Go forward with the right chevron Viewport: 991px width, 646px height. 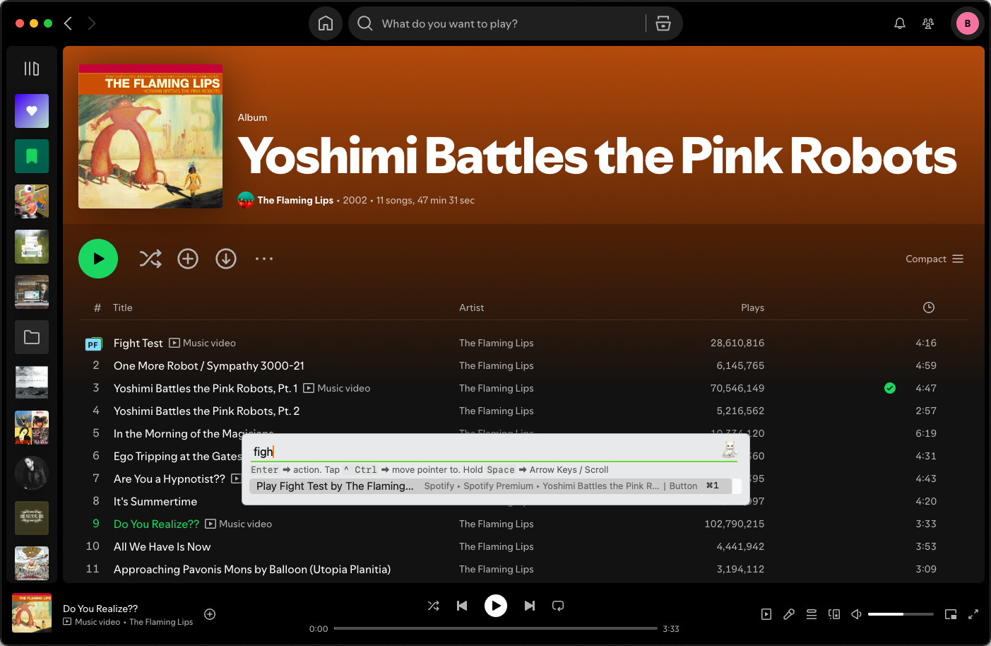tap(91, 23)
